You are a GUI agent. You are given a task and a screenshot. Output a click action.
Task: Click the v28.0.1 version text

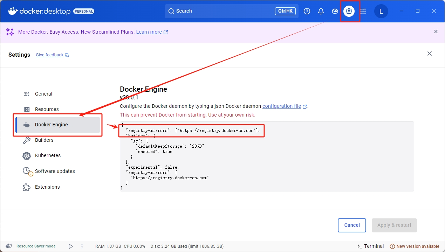[x=129, y=98]
